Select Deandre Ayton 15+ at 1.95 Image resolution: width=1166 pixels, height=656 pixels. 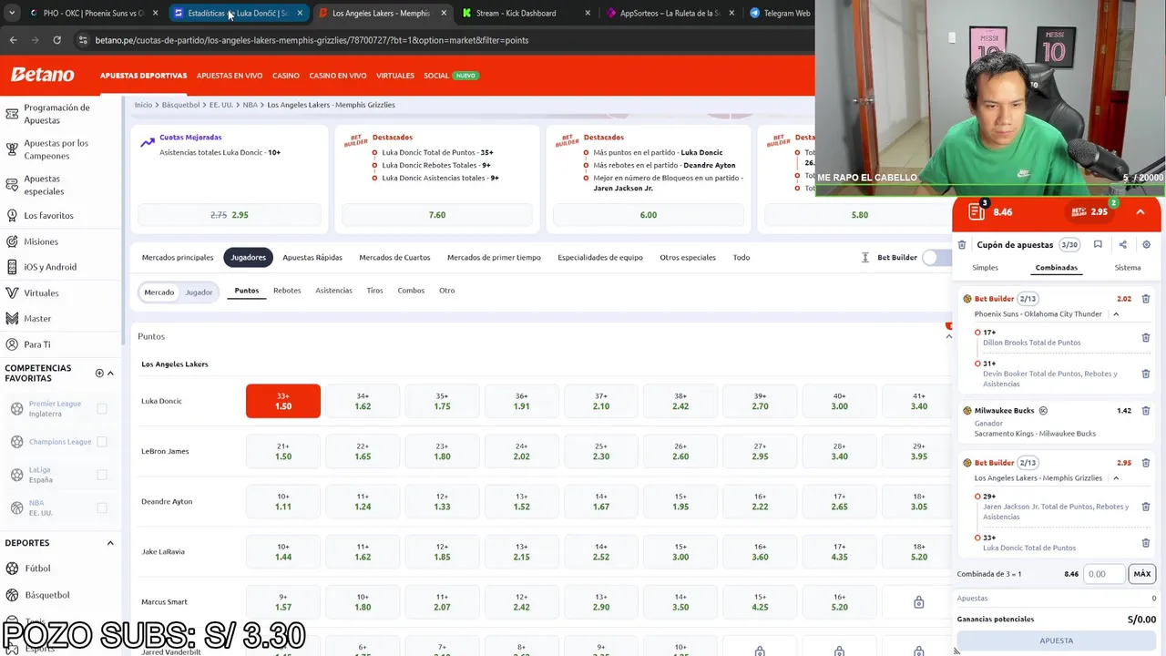[x=680, y=501]
